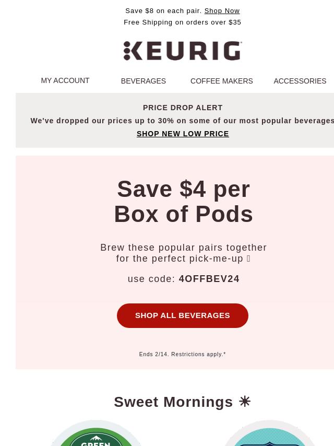Go to the Beverages section
This screenshot has width=334, height=446.
pyautogui.click(x=144, y=81)
